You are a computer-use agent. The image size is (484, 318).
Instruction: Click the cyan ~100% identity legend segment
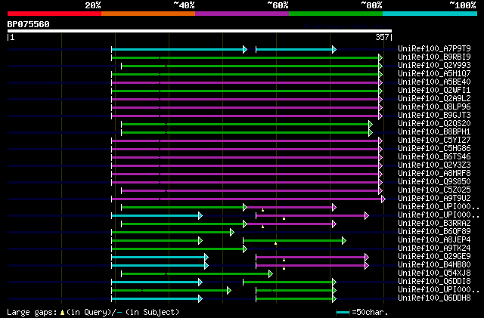coord(430,14)
